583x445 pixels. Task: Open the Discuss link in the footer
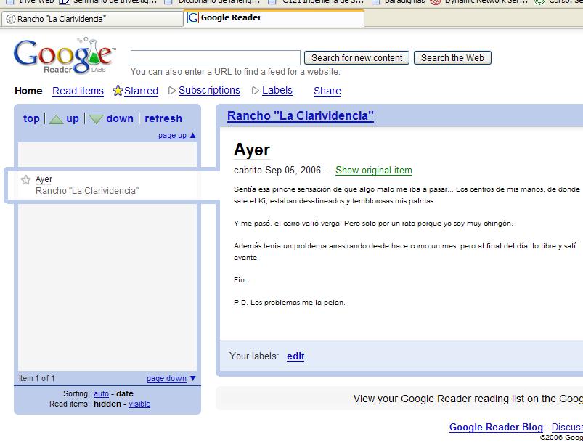click(x=567, y=427)
